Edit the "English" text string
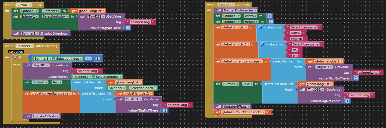Screen dimensions: 386x128 (x=296, y=39)
